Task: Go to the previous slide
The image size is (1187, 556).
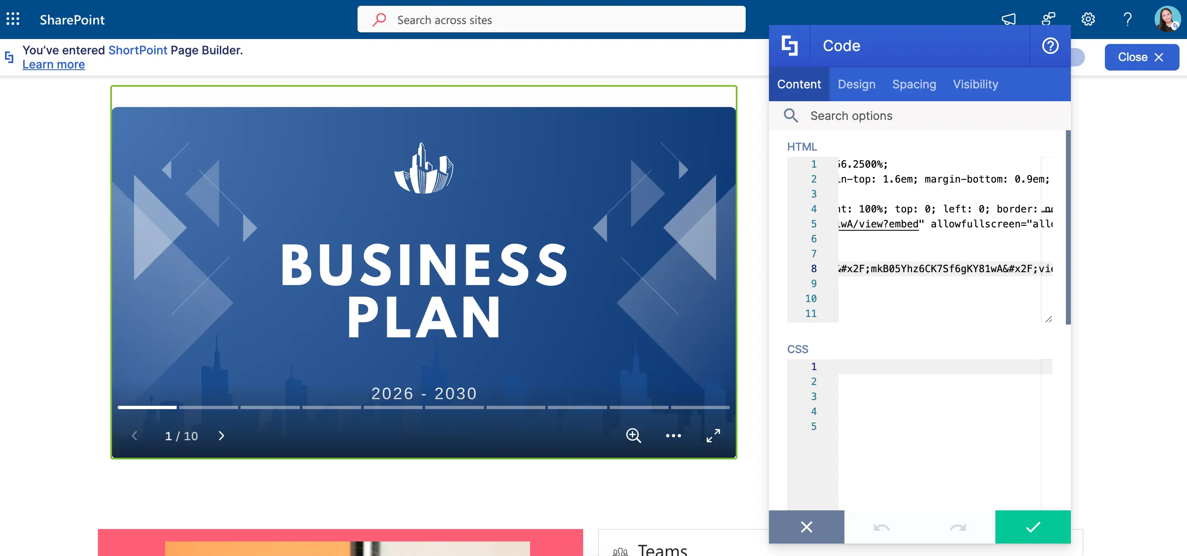Action: tap(134, 435)
